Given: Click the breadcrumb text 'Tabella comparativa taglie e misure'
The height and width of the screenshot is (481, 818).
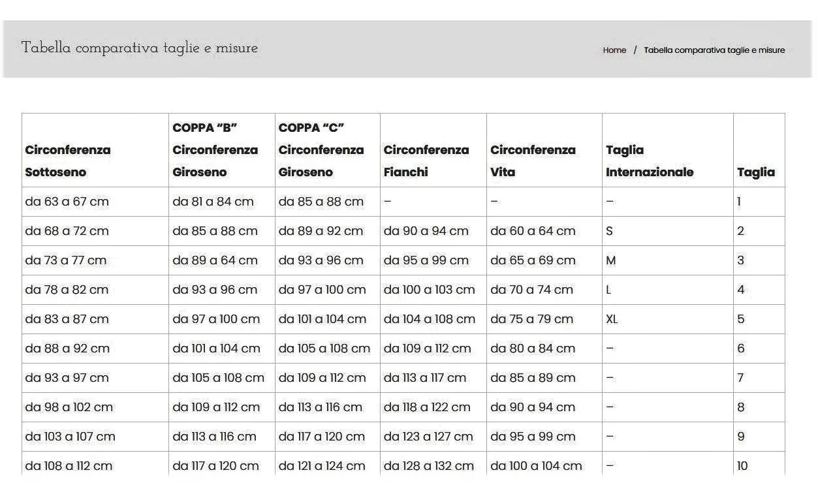Looking at the screenshot, I should (714, 50).
